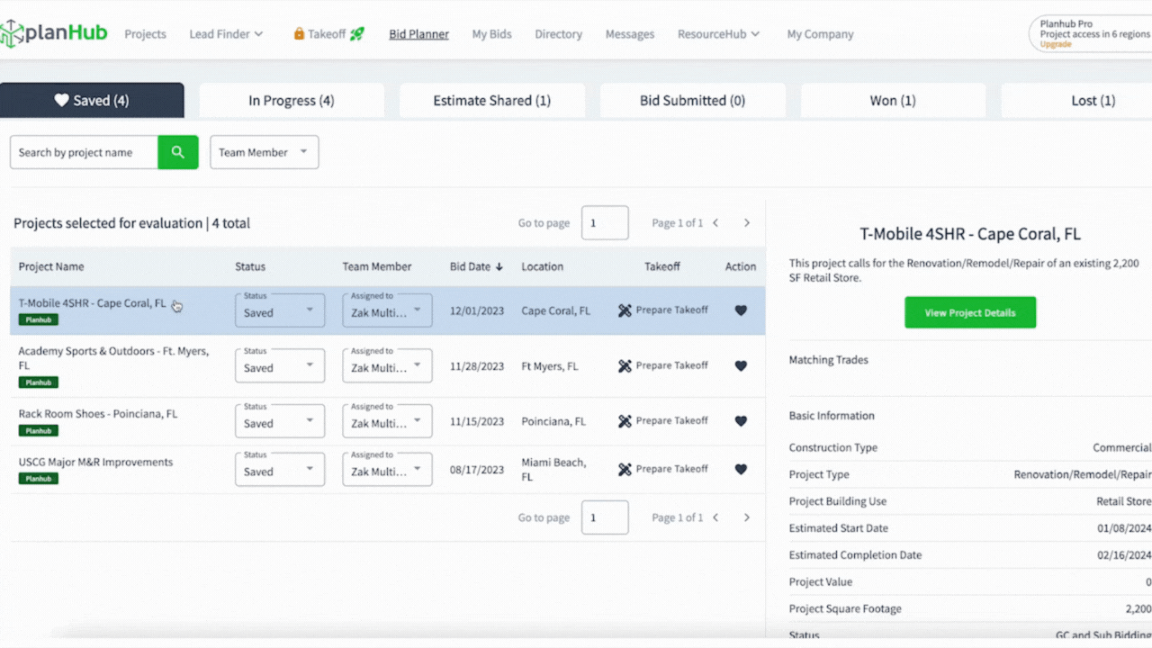Viewport: 1152px width, 648px height.
Task: Open Projects in the top navigation
Action: (145, 34)
